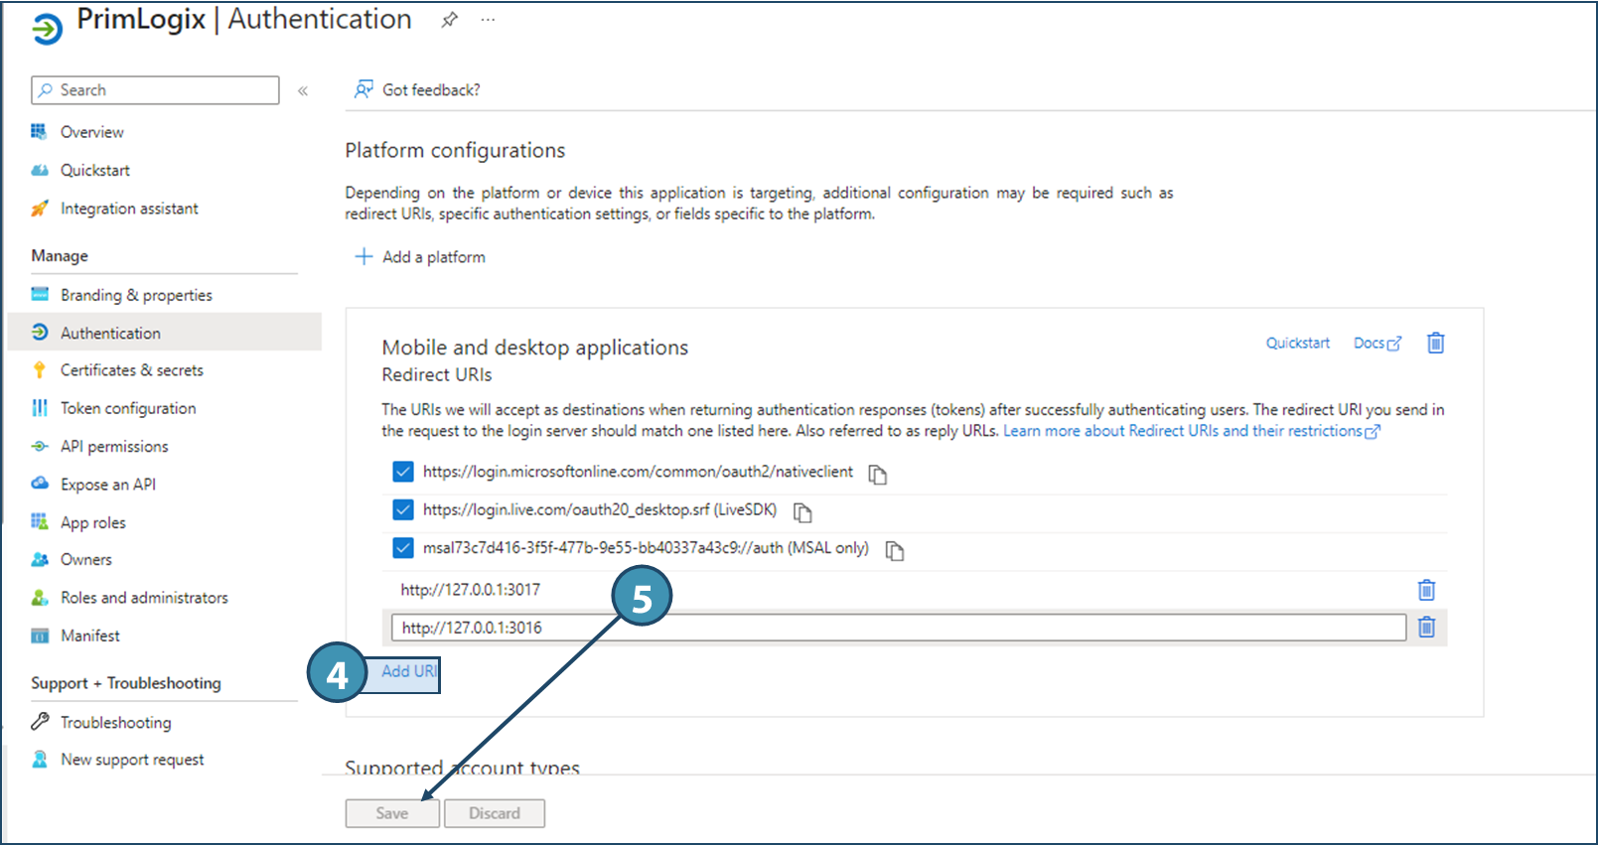Image resolution: width=1598 pixels, height=846 pixels.
Task: Delete the http://127.0.0.1:3017 URI
Action: (x=1426, y=590)
